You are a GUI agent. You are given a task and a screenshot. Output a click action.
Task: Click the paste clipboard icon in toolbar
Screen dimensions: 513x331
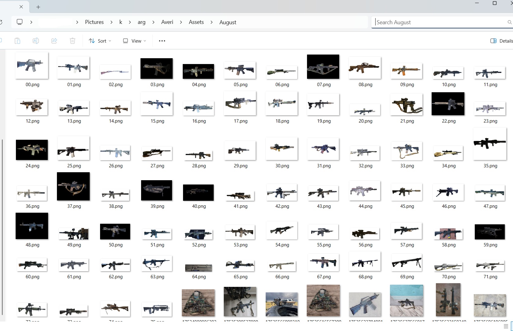[17, 41]
